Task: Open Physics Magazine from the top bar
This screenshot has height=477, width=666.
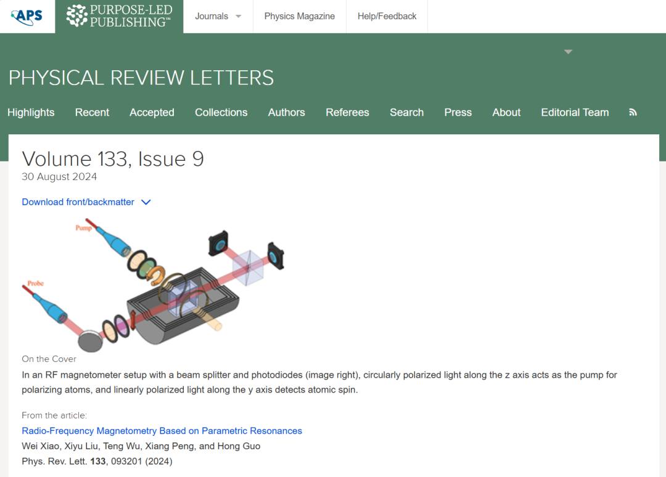Action: (300, 16)
